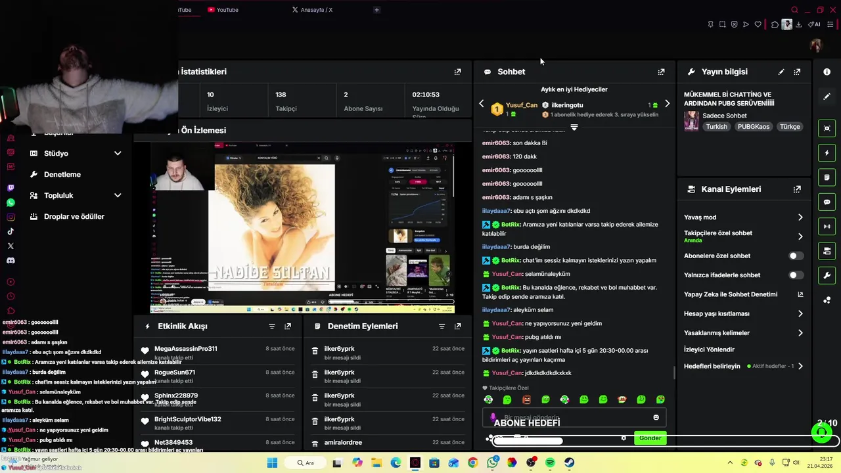
Task: Click the Türkçe stream tag
Action: point(790,127)
